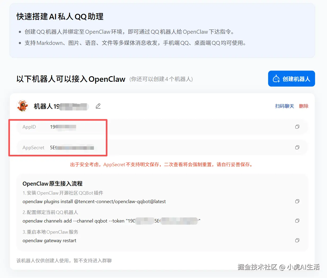The width and height of the screenshot is (327, 278).
Task: Copy the AppSecret value
Action: point(297,147)
